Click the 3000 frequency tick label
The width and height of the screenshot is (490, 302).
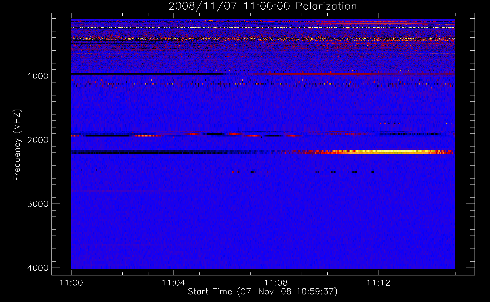point(38,204)
